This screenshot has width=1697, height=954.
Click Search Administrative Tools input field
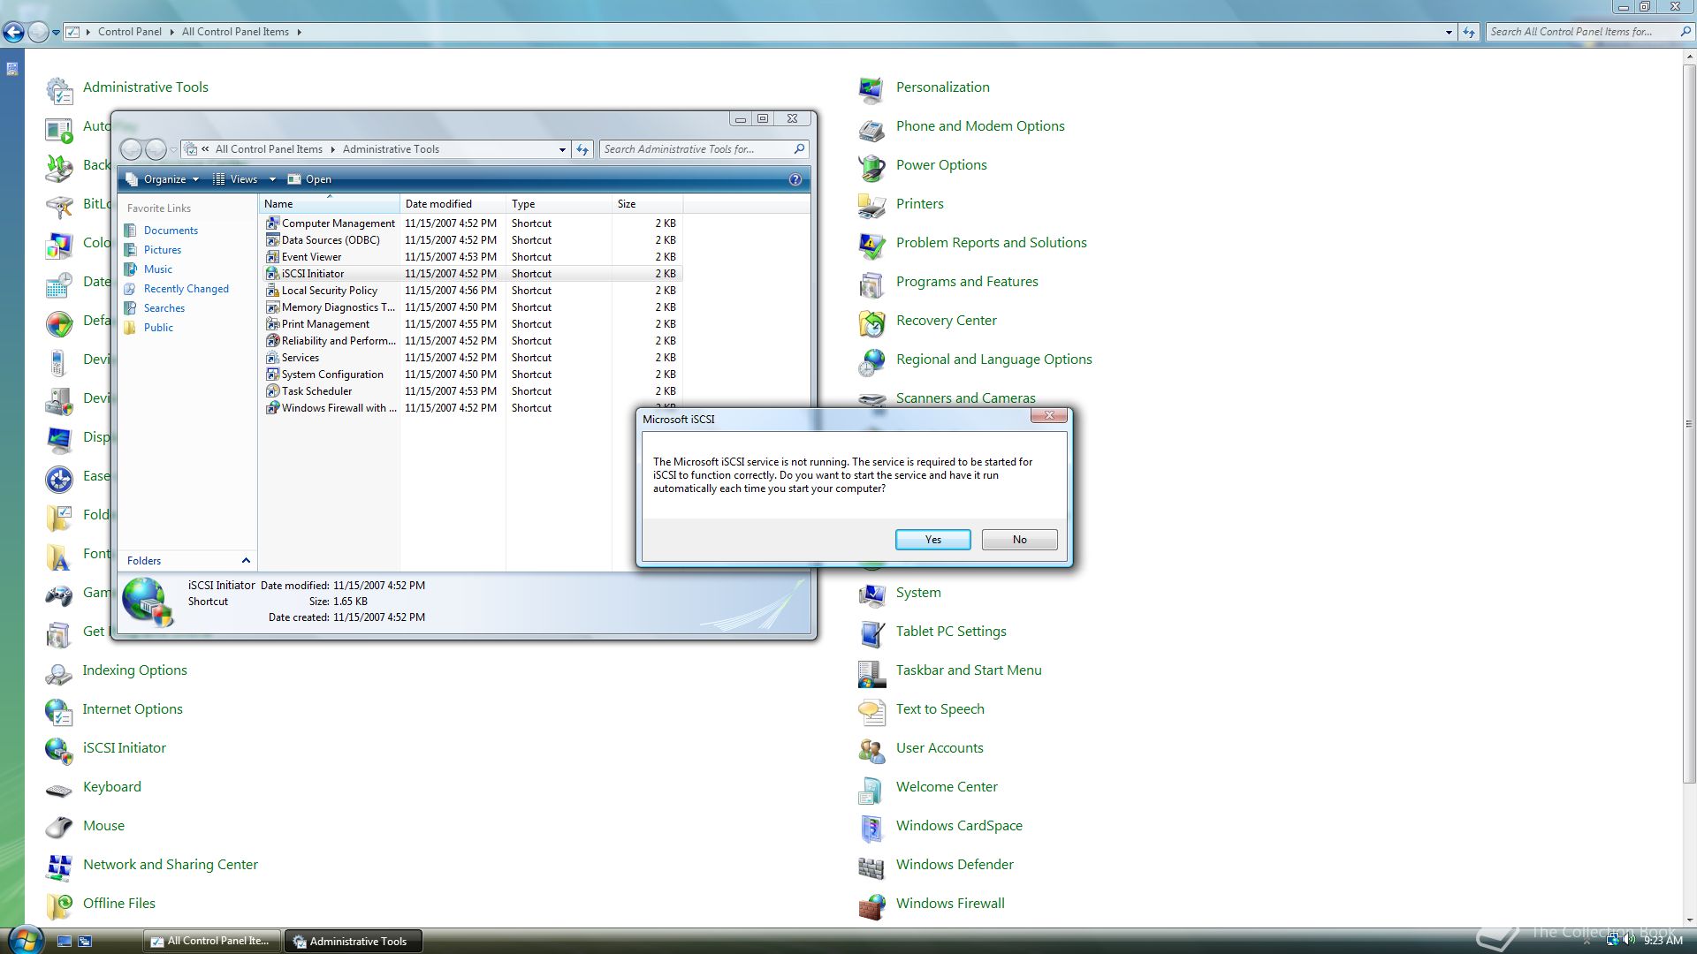(x=696, y=149)
